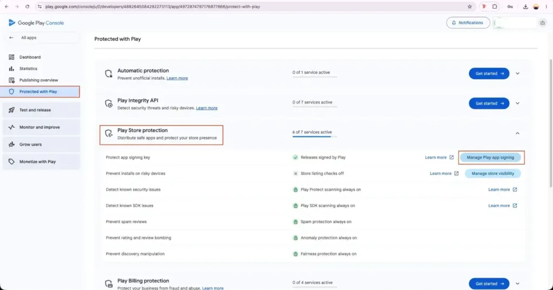Click lock icon beside Play Protect scanning
This screenshot has height=290, width=553.
click(295, 190)
